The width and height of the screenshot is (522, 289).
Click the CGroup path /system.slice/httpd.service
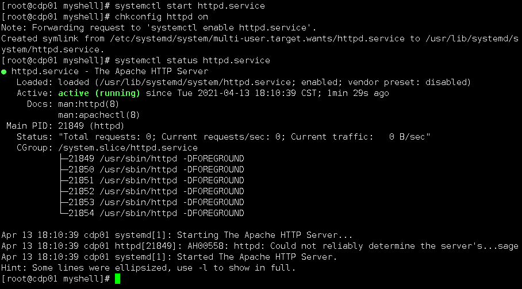click(128, 148)
